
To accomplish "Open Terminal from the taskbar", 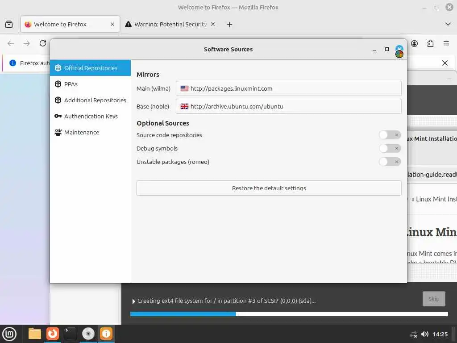I will coord(70,334).
